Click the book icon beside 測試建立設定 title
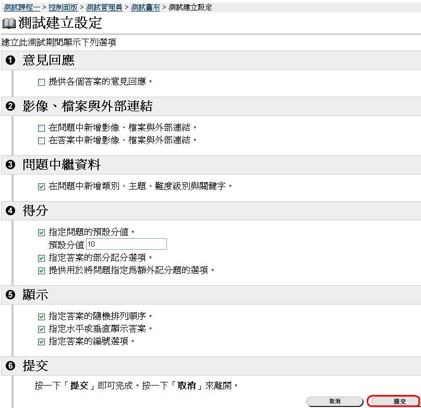Viewport: 421px width, 408px height. [9, 24]
